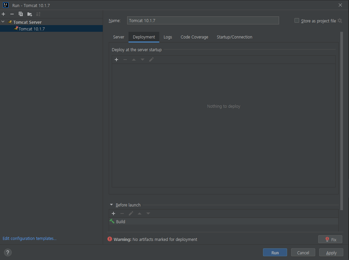
Task: Remove the selected Before launch task
Action: tap(122, 214)
